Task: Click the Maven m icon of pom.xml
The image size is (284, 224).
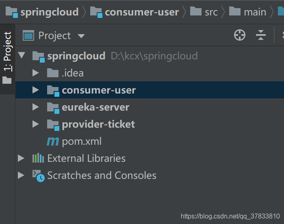Action: (x=53, y=141)
